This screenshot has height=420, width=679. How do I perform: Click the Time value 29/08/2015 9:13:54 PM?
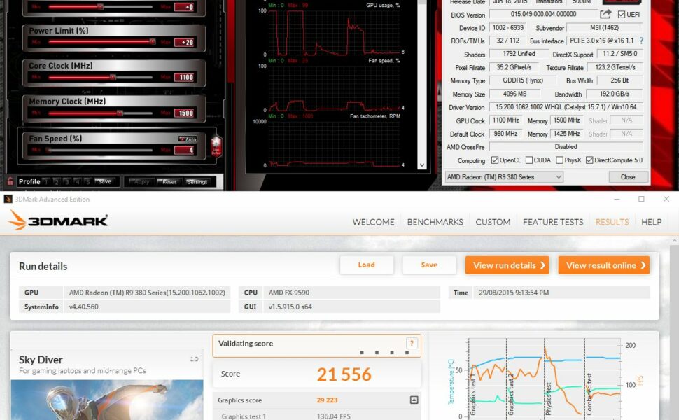coord(514,293)
